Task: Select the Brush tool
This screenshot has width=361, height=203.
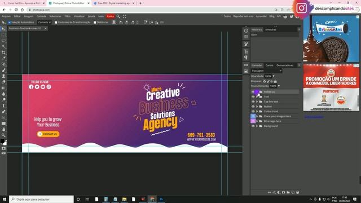Action: [x=3, y=70]
